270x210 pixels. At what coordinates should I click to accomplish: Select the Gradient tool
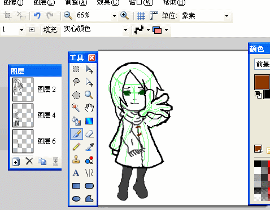tap(89, 121)
